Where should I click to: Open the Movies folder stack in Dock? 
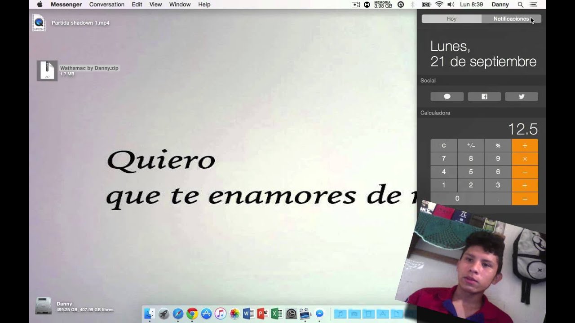coord(368,314)
